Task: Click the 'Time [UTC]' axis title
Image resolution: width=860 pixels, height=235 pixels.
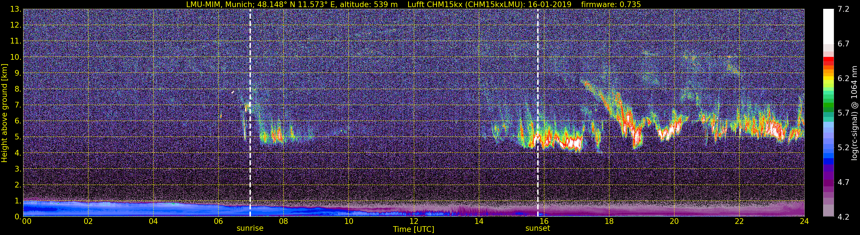Action: tap(414, 229)
